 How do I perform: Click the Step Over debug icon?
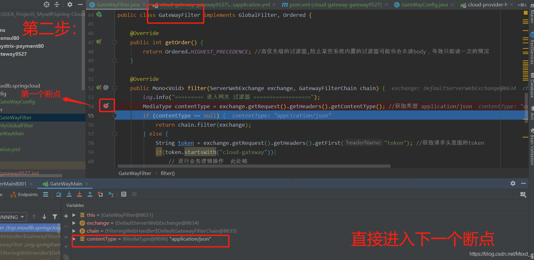point(59,194)
